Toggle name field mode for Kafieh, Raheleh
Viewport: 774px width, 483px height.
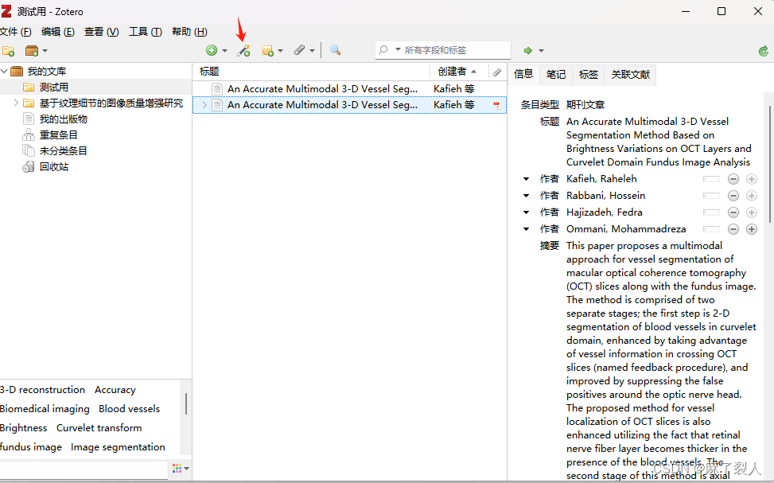711,180
